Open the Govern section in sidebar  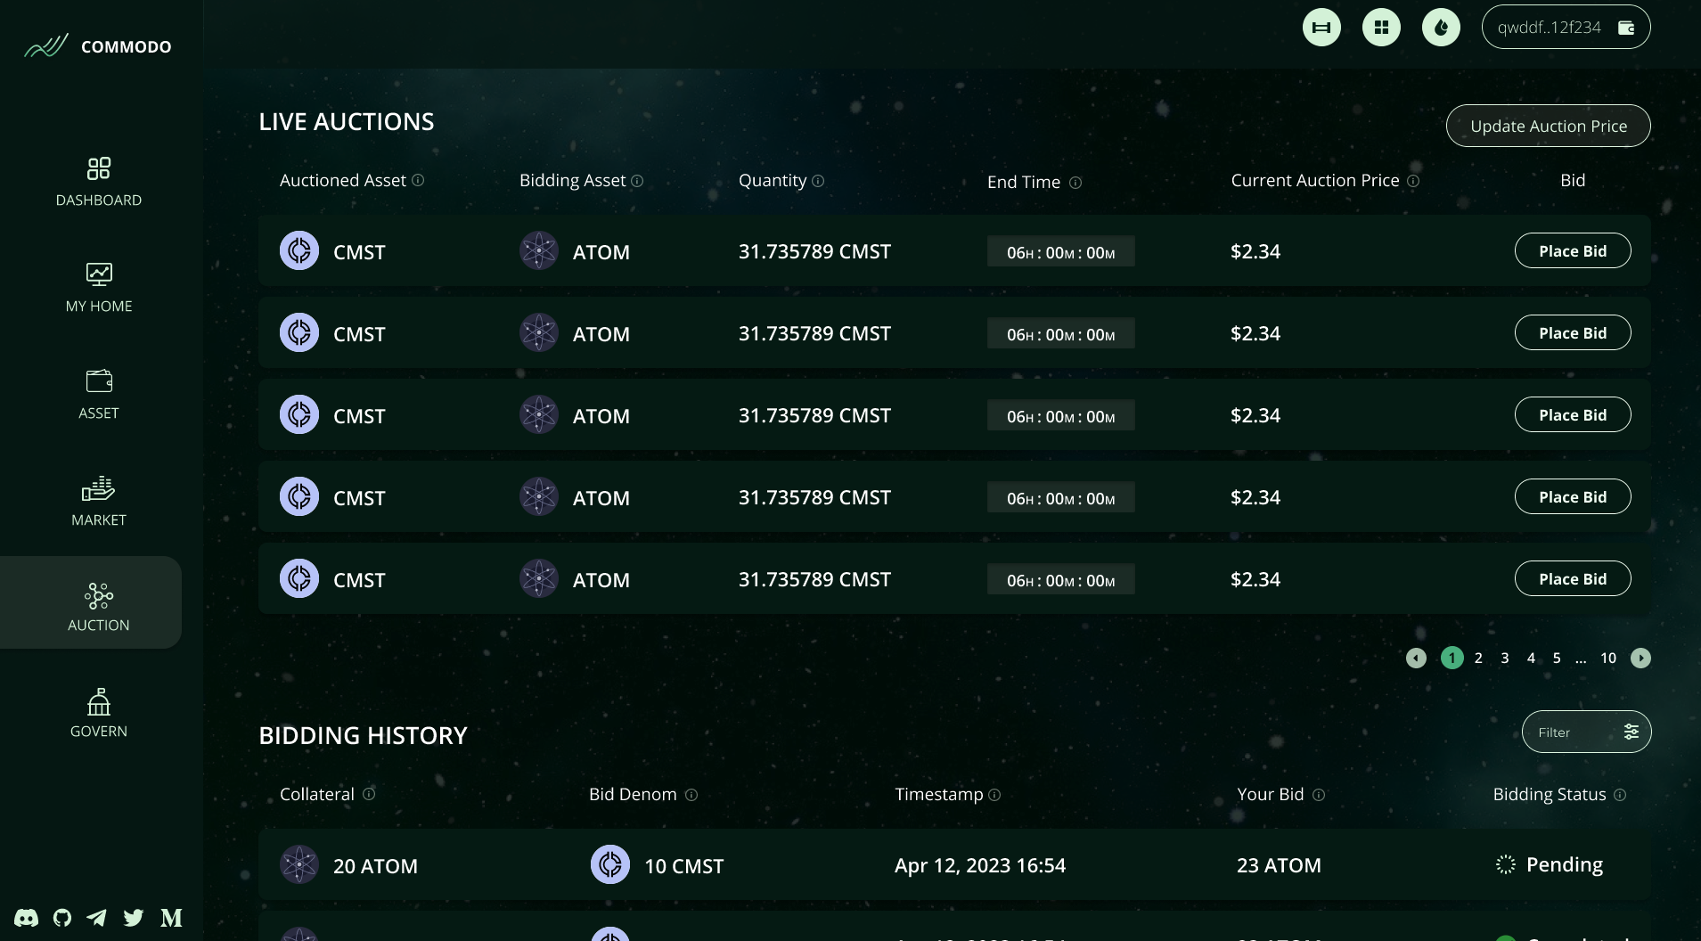pos(99,713)
